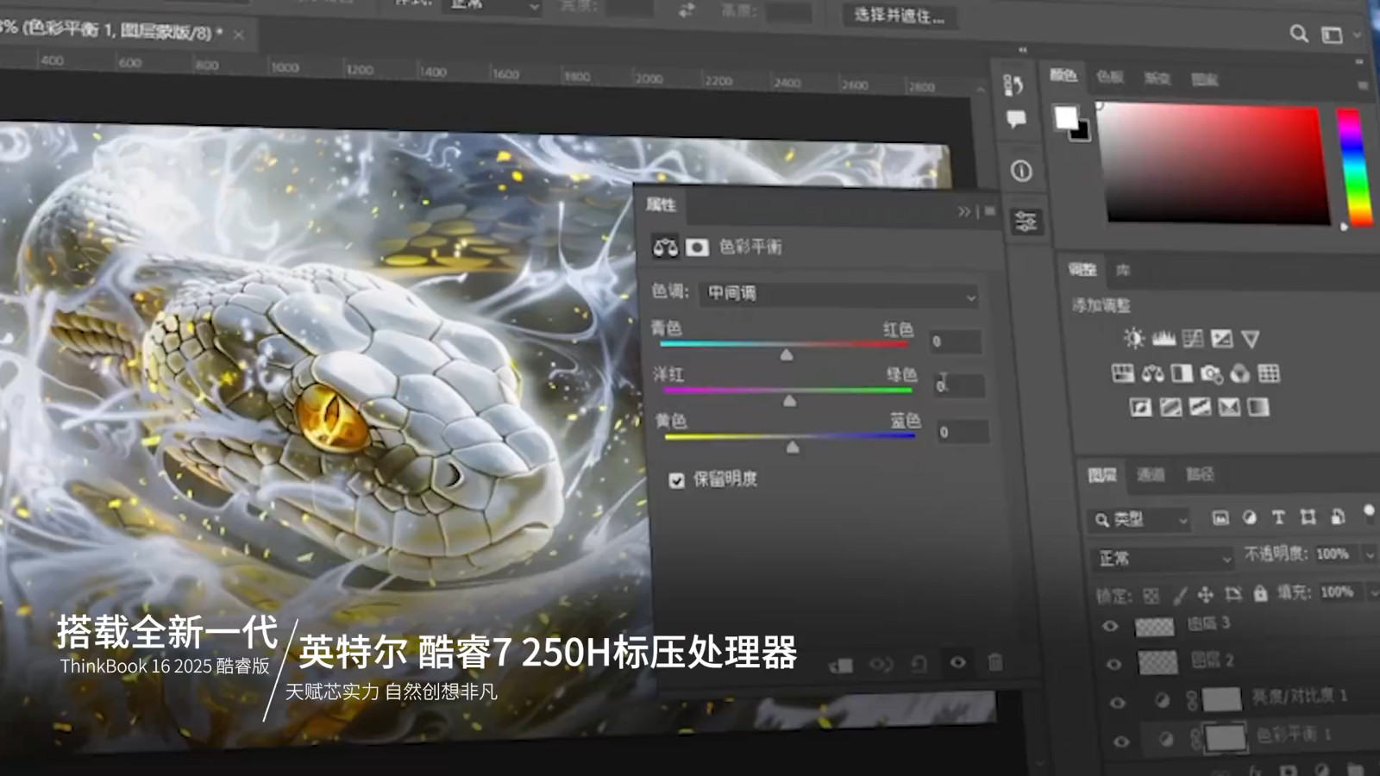Click the search magnifier icon

coord(1298,34)
